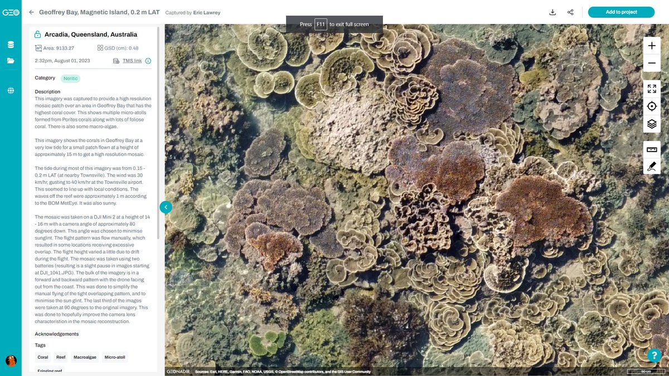
Task: Download the dataset
Action: coord(552,12)
